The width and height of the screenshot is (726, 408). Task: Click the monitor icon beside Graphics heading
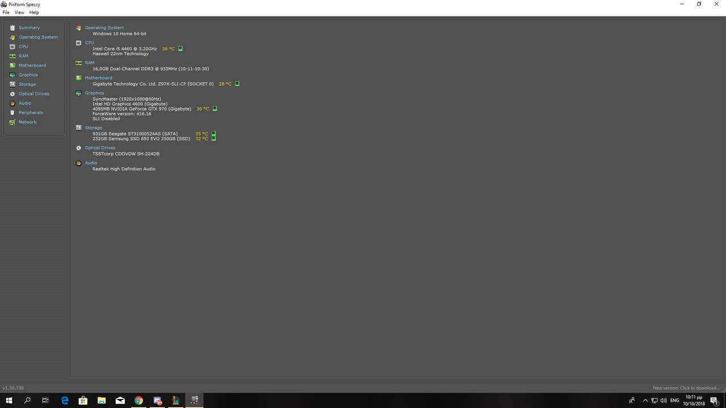click(79, 93)
